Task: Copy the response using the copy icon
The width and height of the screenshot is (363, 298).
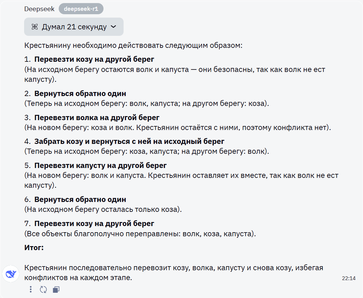Action: [x=56, y=289]
